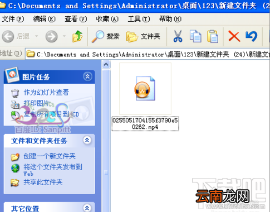Open Forward button history dropdown arrow
270x212 pixels.
[x=64, y=36]
